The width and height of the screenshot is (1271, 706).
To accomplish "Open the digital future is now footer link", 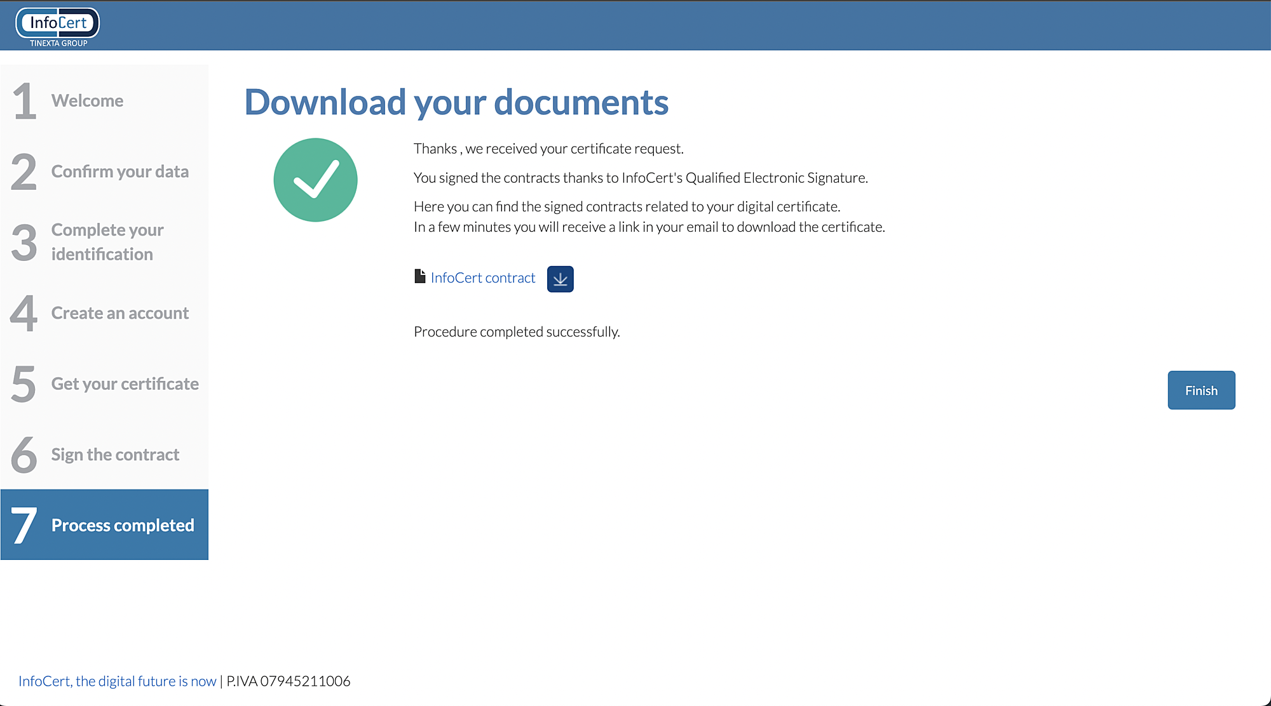I will pos(117,681).
